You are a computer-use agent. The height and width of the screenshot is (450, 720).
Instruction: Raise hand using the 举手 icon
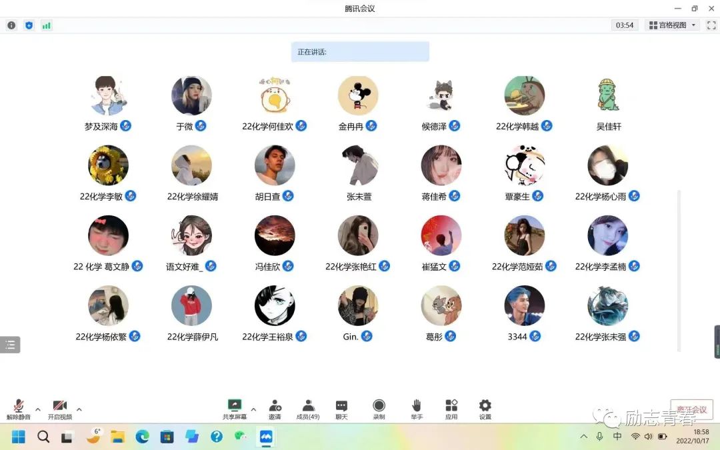pyautogui.click(x=417, y=406)
